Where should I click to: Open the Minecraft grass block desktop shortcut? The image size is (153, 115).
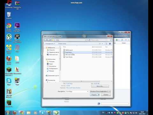click(x=9, y=72)
